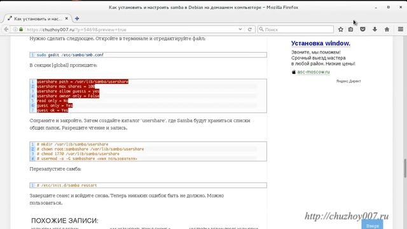
Task: Click the apple icon beside asc-moscow.ru
Action: coord(294,72)
